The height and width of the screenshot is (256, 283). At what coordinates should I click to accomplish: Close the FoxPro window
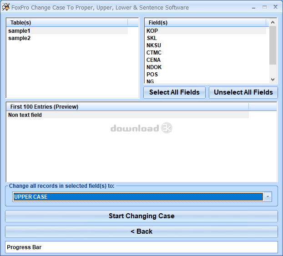(x=275, y=7)
